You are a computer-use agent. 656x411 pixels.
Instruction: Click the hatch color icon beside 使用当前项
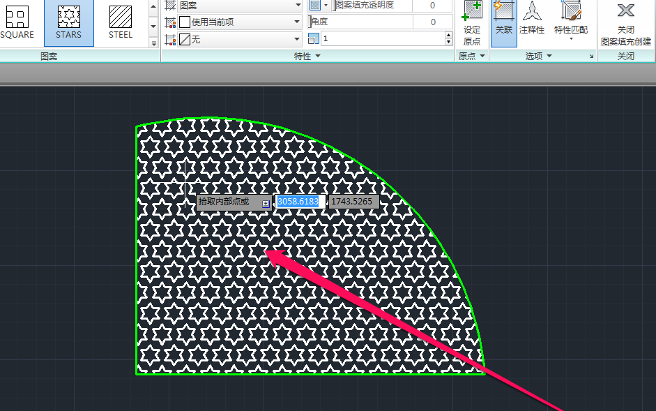[170, 22]
